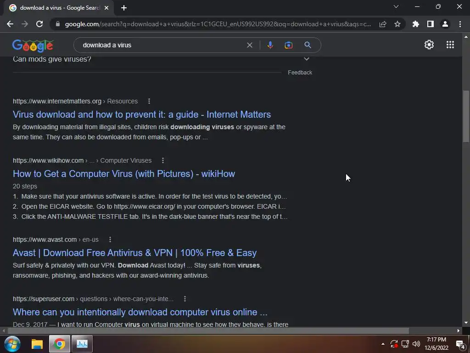This screenshot has width=470, height=353.
Task: Click the sync status tray icon
Action: click(394, 344)
